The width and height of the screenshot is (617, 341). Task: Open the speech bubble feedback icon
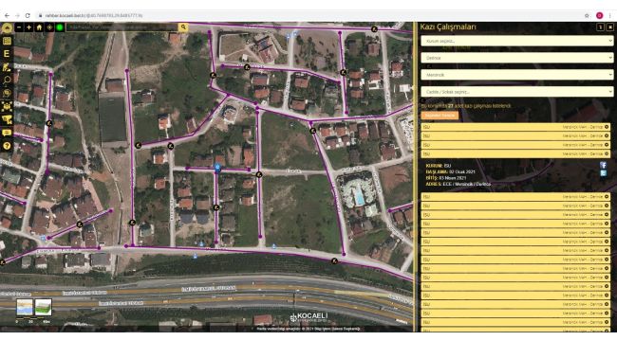7,133
